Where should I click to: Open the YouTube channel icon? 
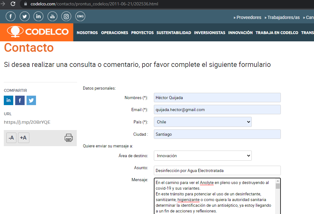coord(52,16)
